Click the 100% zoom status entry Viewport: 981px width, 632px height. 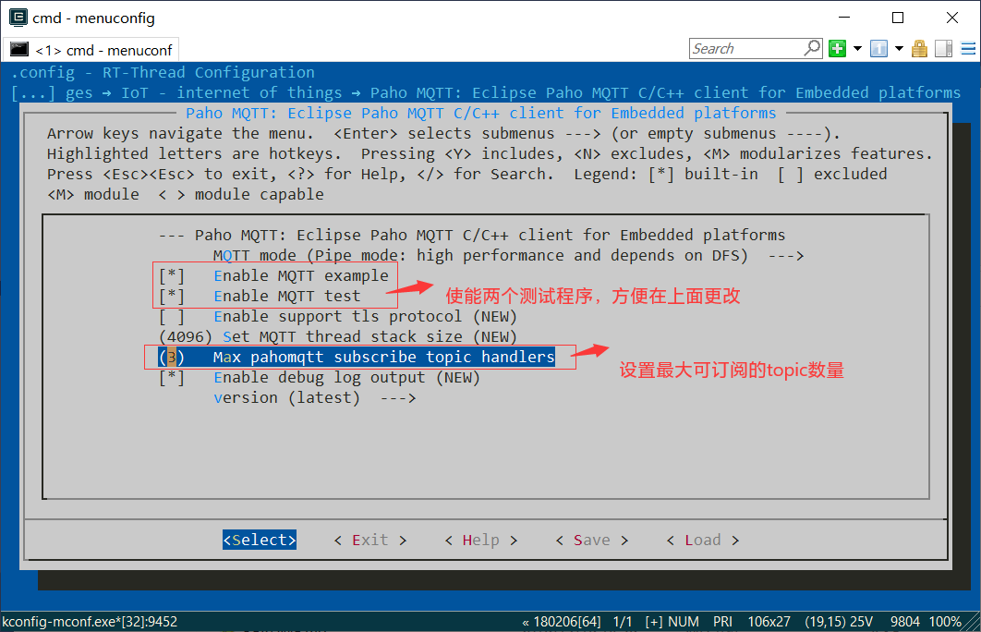(x=945, y=622)
